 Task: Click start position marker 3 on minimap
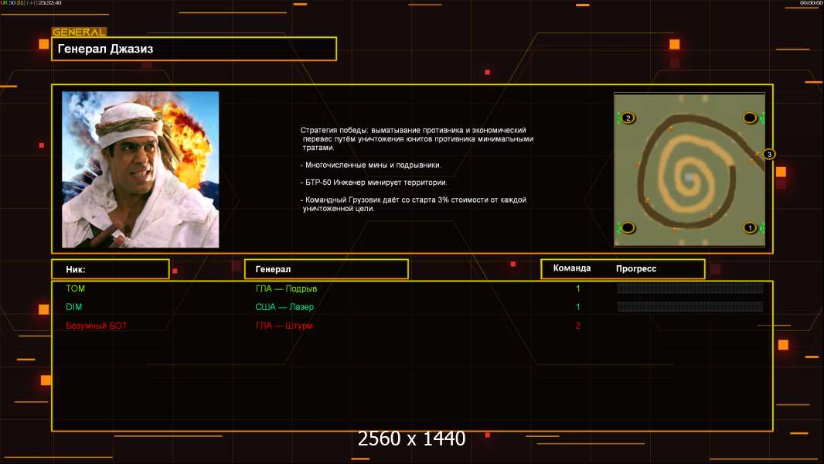point(769,154)
